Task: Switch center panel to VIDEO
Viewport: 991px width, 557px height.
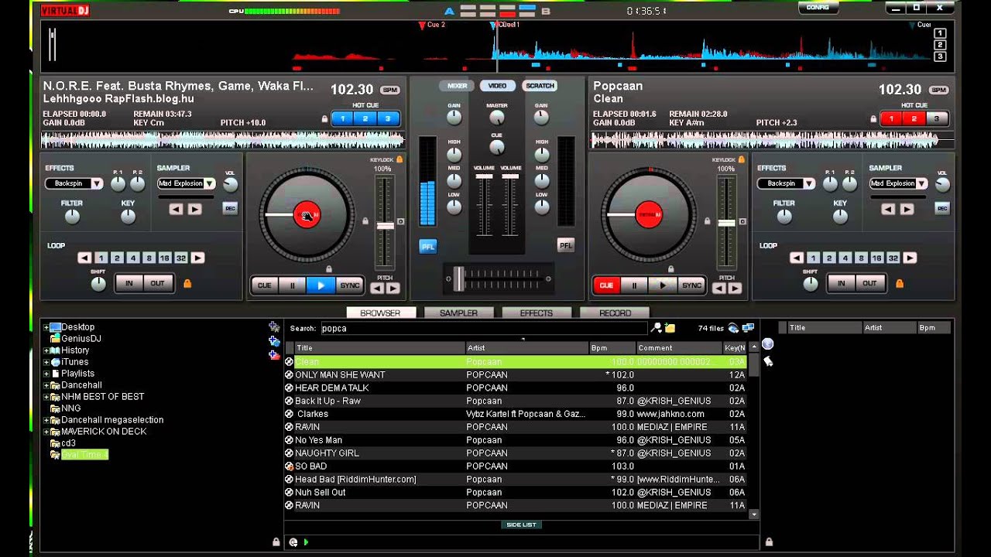Action: point(497,86)
